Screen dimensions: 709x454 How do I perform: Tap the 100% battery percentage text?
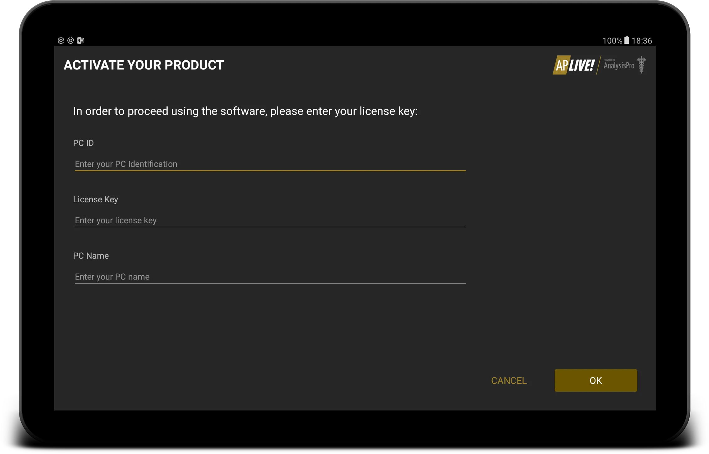(612, 41)
